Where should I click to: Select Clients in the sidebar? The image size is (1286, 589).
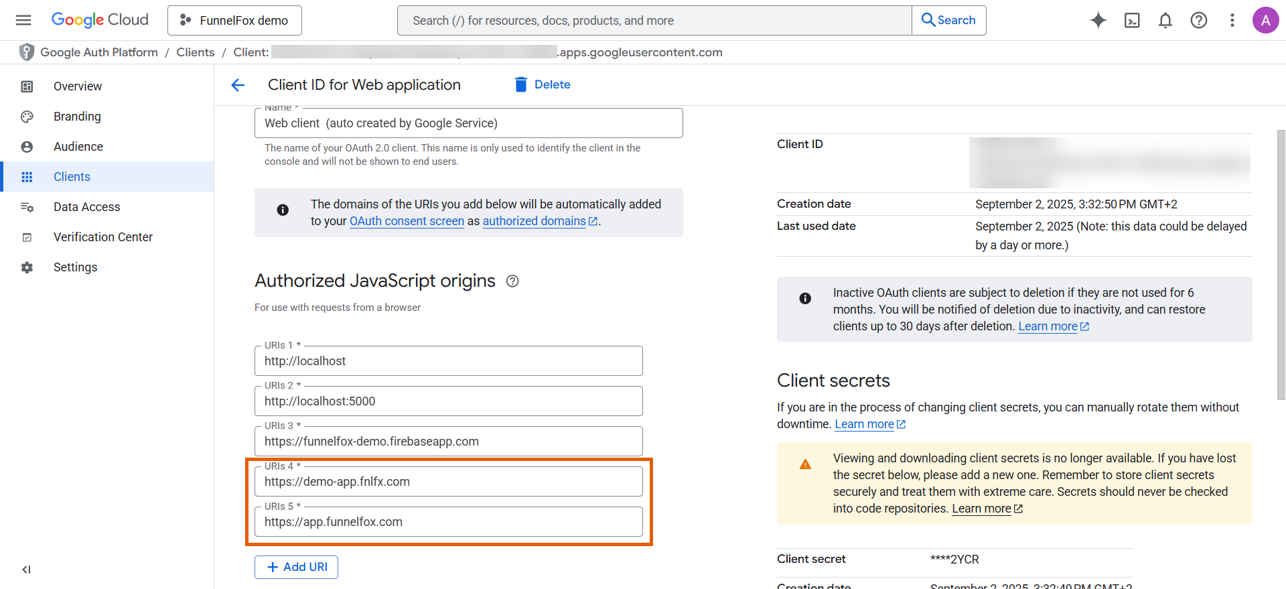pos(107,177)
